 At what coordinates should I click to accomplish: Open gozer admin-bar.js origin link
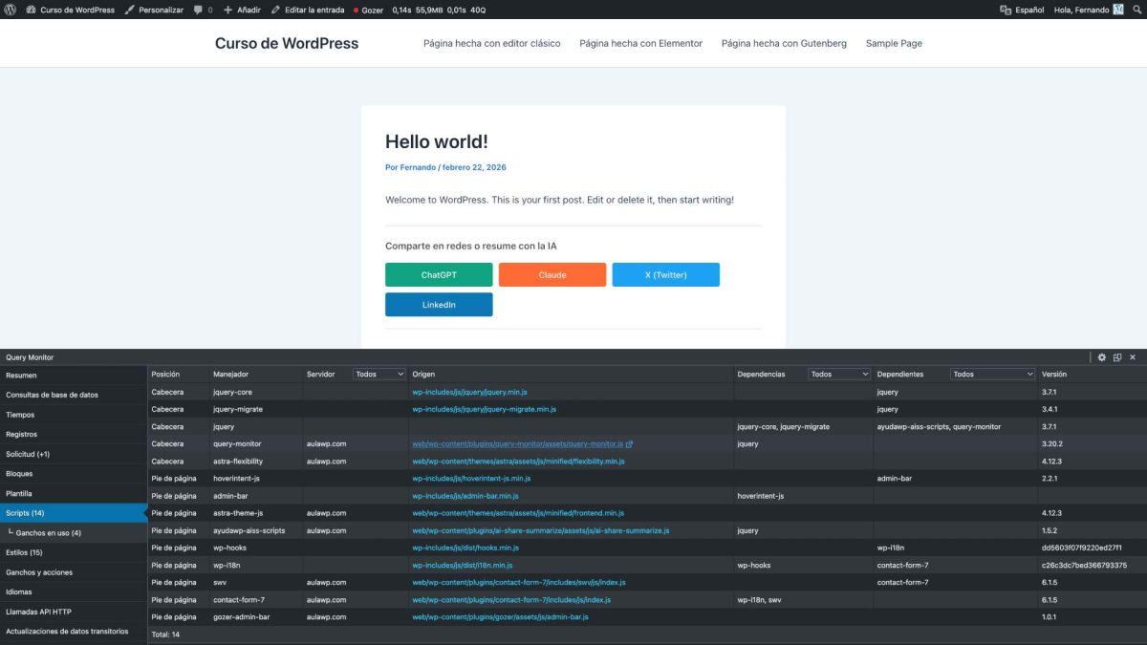500,617
